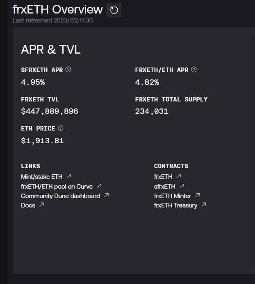Click the external arrow icon beside Docs

(41, 205)
